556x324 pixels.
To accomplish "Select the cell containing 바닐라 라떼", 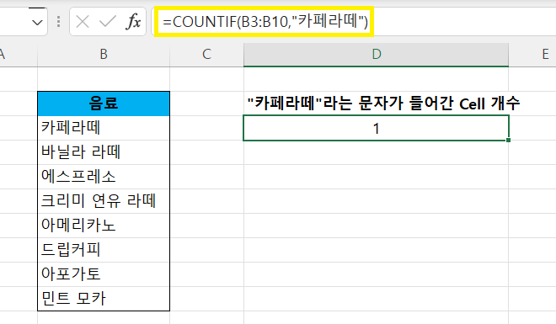I will tap(104, 152).
